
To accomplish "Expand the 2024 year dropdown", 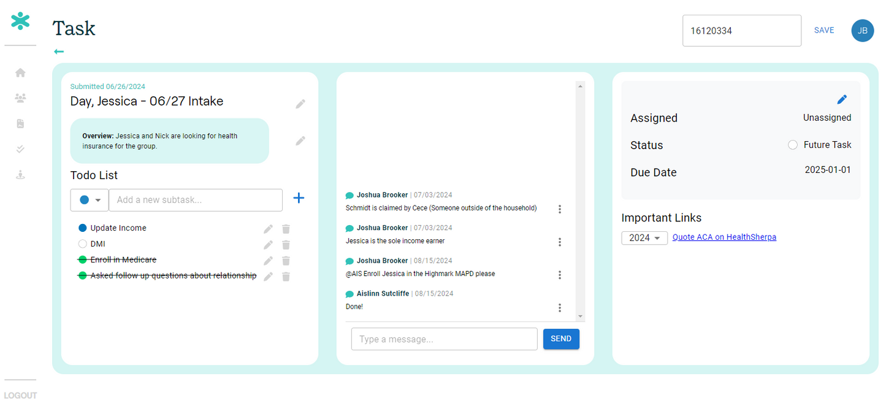I will click(x=644, y=238).
